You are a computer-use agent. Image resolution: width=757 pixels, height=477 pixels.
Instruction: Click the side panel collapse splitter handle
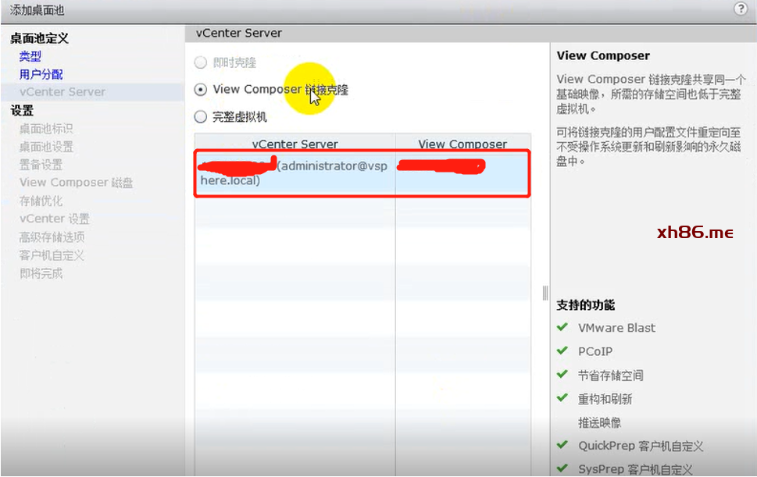[545, 293]
